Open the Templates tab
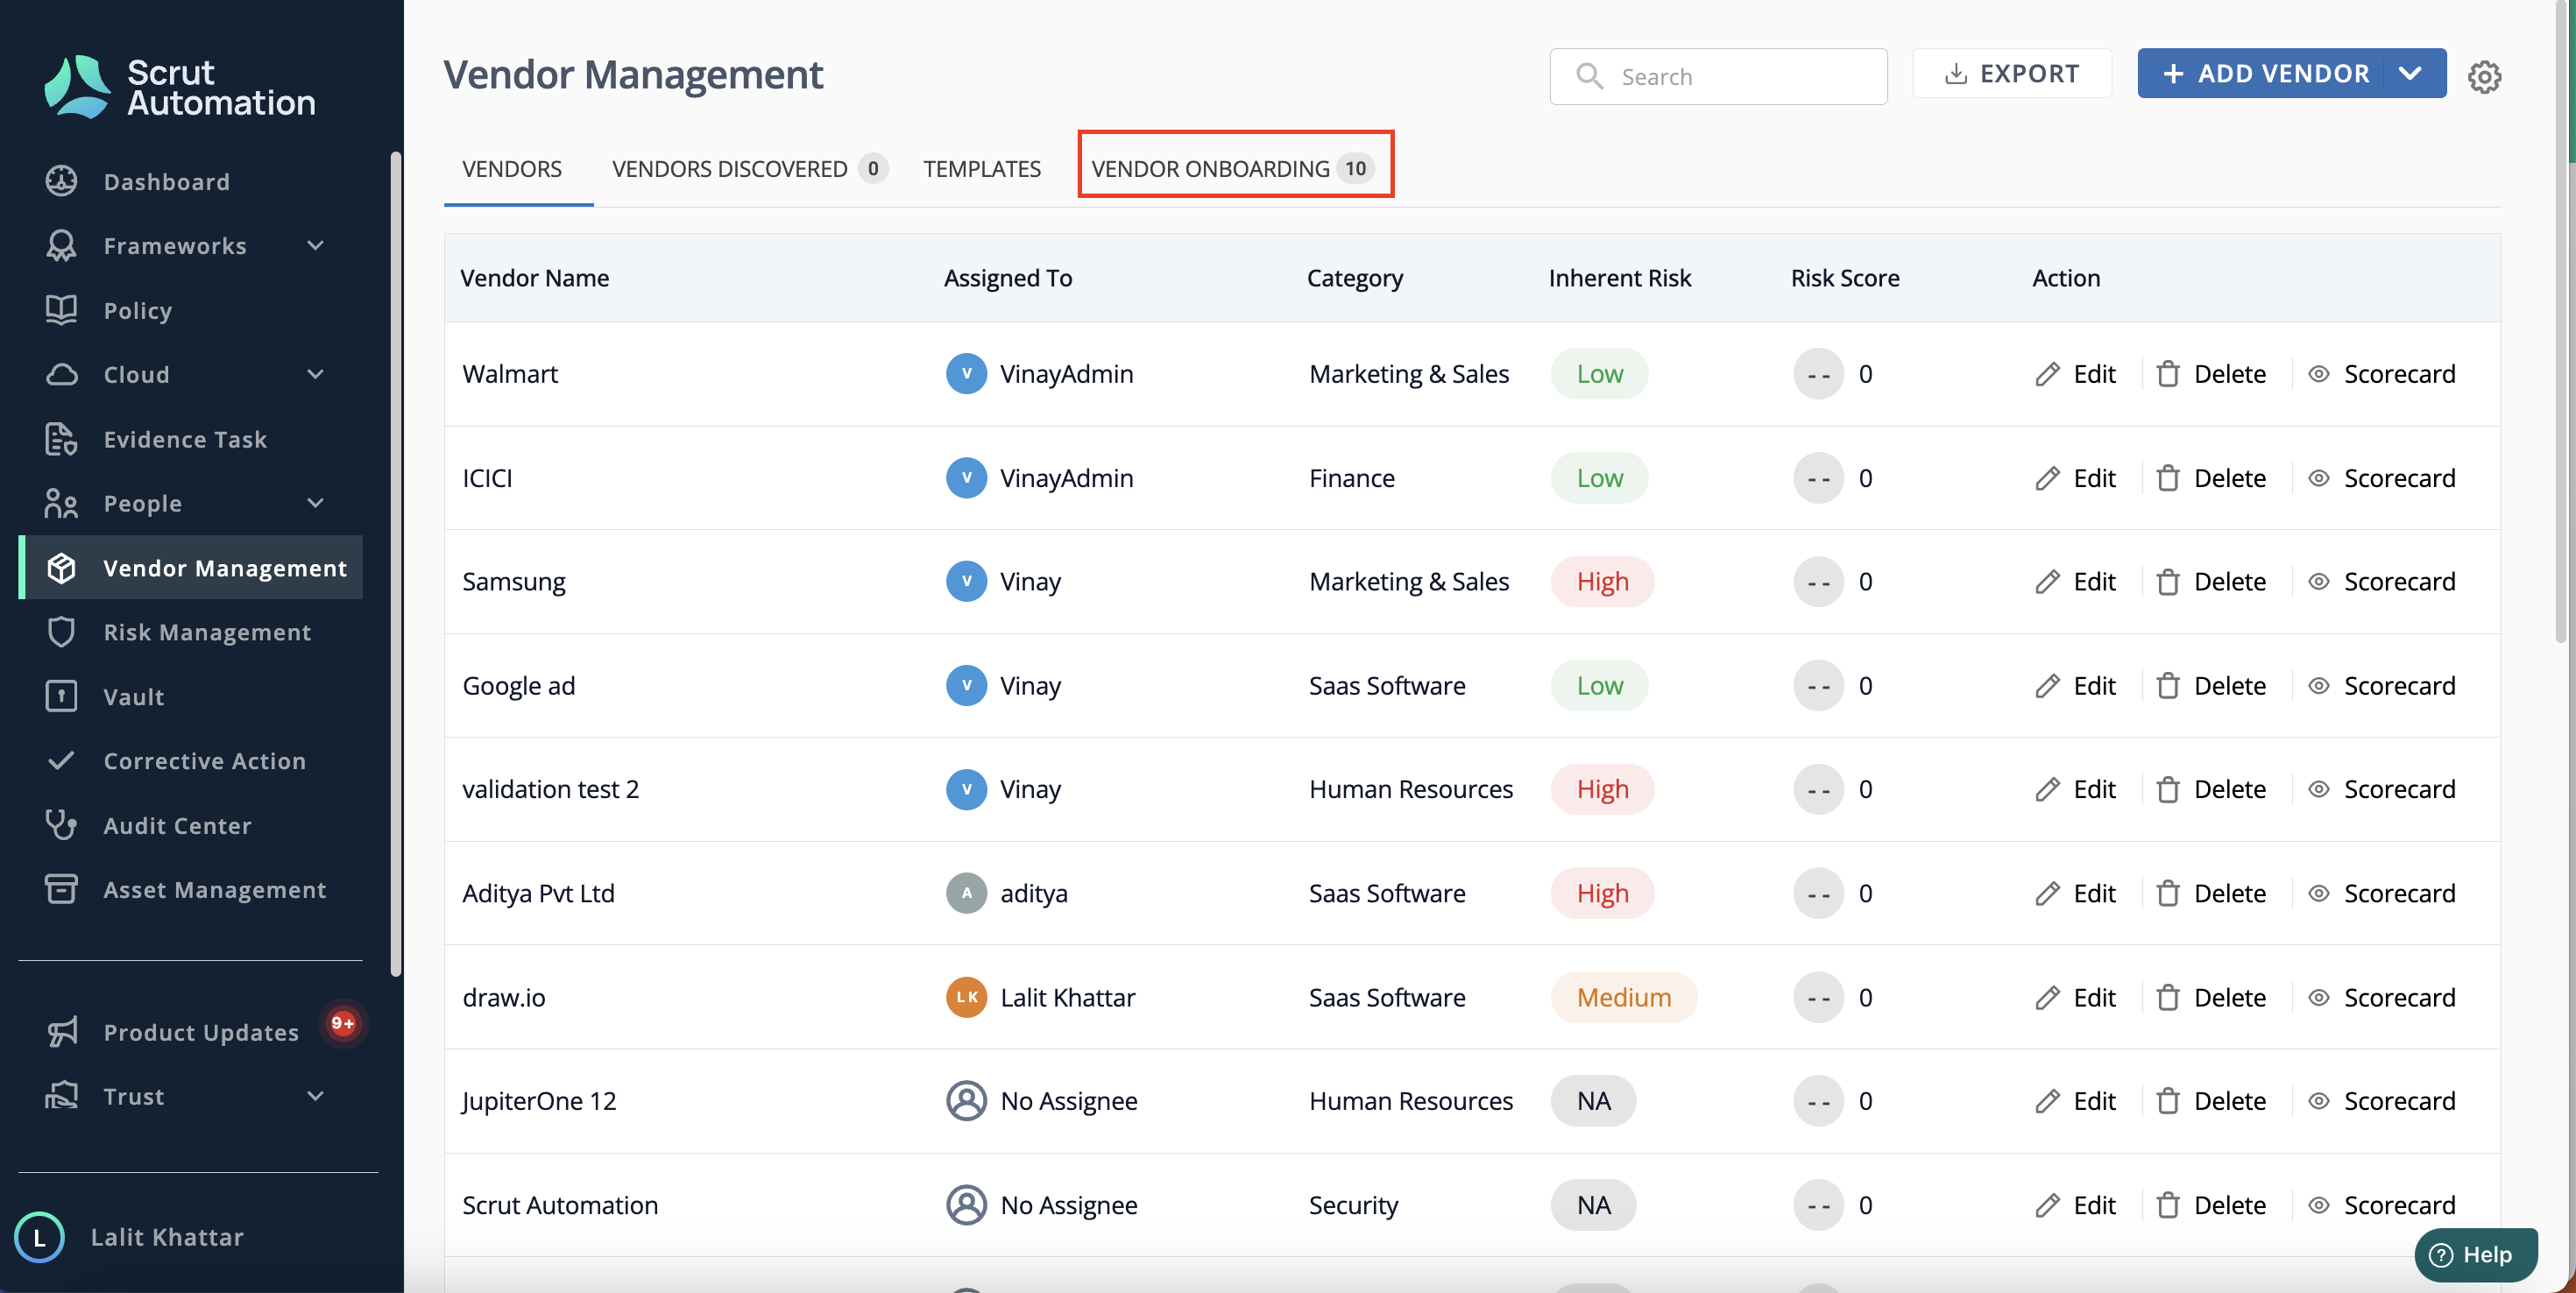This screenshot has width=2576, height=1293. 982,169
